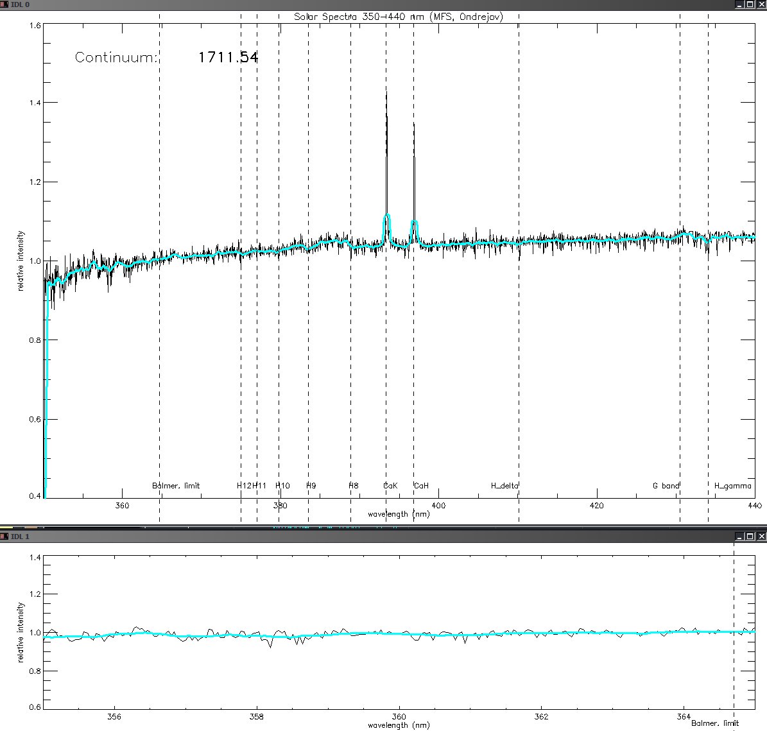Click the 420 x-axis tick label
Image resolution: width=767 pixels, height=731 pixels.
pyautogui.click(x=597, y=506)
